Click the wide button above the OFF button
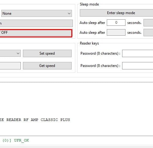 point(36,23)
